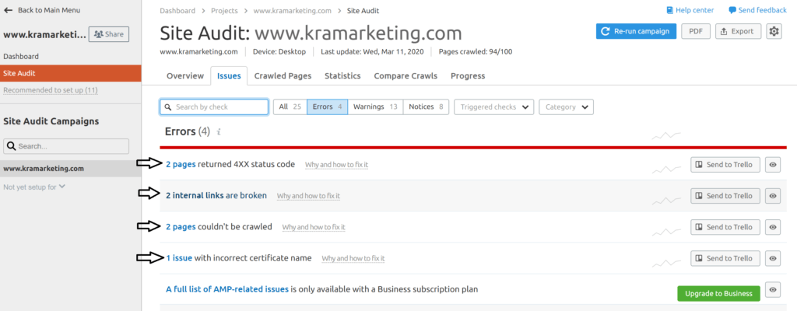The width and height of the screenshot is (797, 311).
Task: Filter issues by Errors 4
Action: click(328, 107)
